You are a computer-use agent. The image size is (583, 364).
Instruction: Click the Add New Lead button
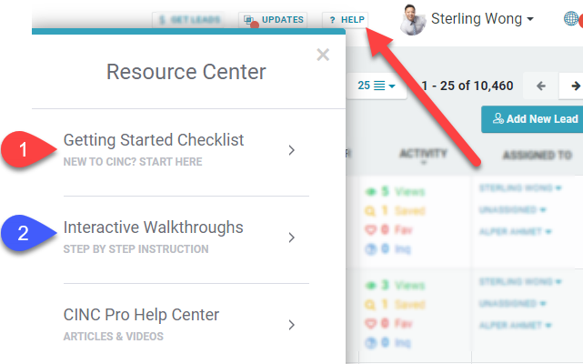(x=534, y=119)
